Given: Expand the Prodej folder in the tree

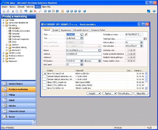Looking at the screenshot, I should (3, 20).
